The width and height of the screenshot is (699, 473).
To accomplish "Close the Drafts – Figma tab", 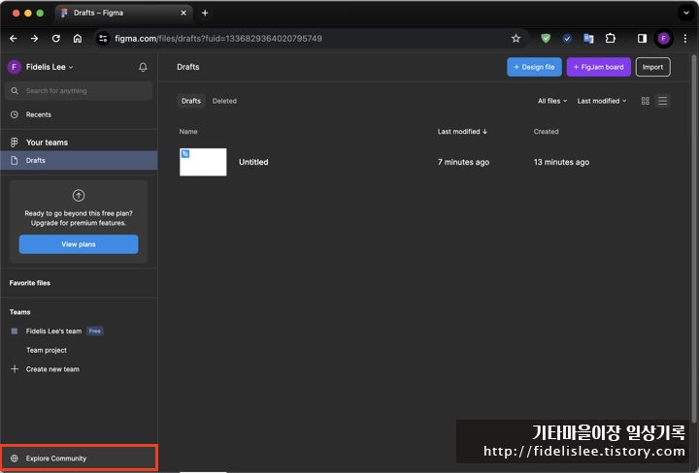I will tap(183, 13).
